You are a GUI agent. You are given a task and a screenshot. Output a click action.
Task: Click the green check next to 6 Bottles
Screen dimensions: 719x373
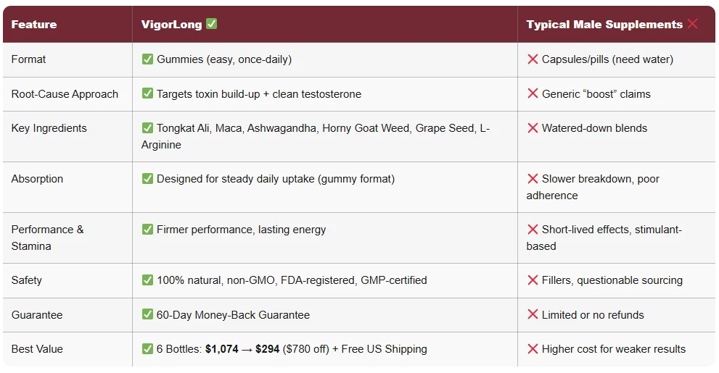[147, 349]
